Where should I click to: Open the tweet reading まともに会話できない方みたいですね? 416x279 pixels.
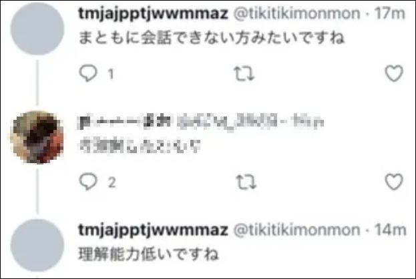click(212, 38)
